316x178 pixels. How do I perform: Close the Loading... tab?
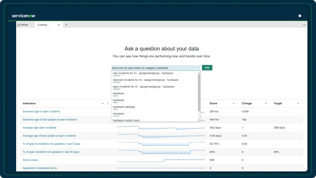click(59, 25)
